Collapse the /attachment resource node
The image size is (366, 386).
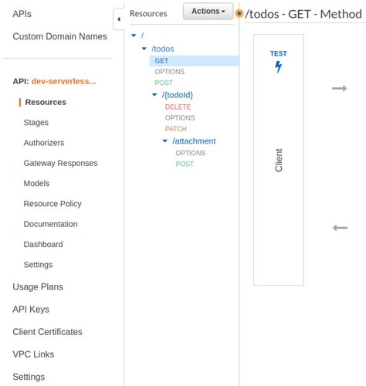point(165,141)
